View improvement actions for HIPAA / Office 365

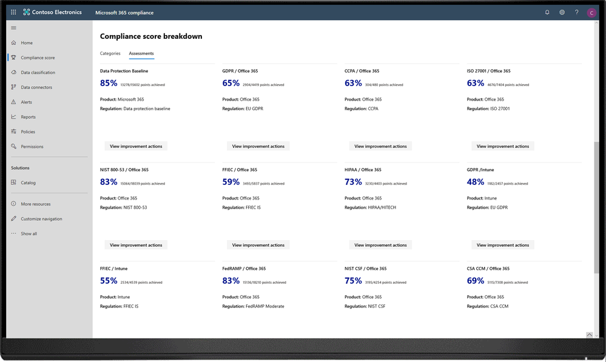tap(380, 245)
